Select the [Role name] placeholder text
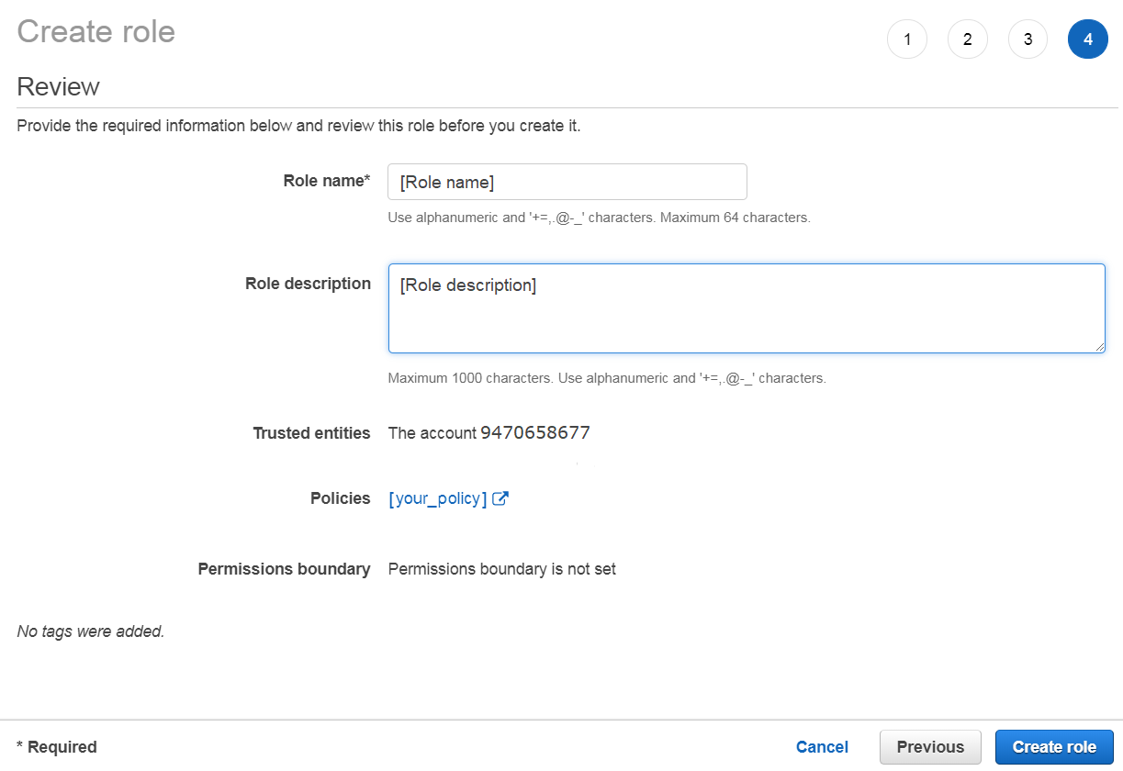Viewport: 1123px width, 771px height. pos(445,181)
